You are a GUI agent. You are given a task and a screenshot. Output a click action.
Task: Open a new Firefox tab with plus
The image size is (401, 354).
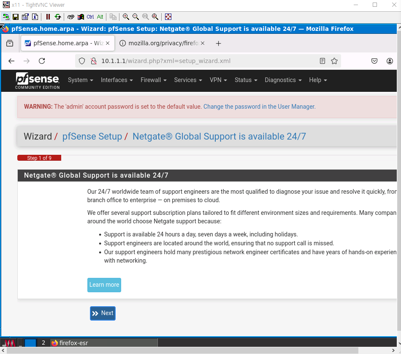tap(218, 44)
